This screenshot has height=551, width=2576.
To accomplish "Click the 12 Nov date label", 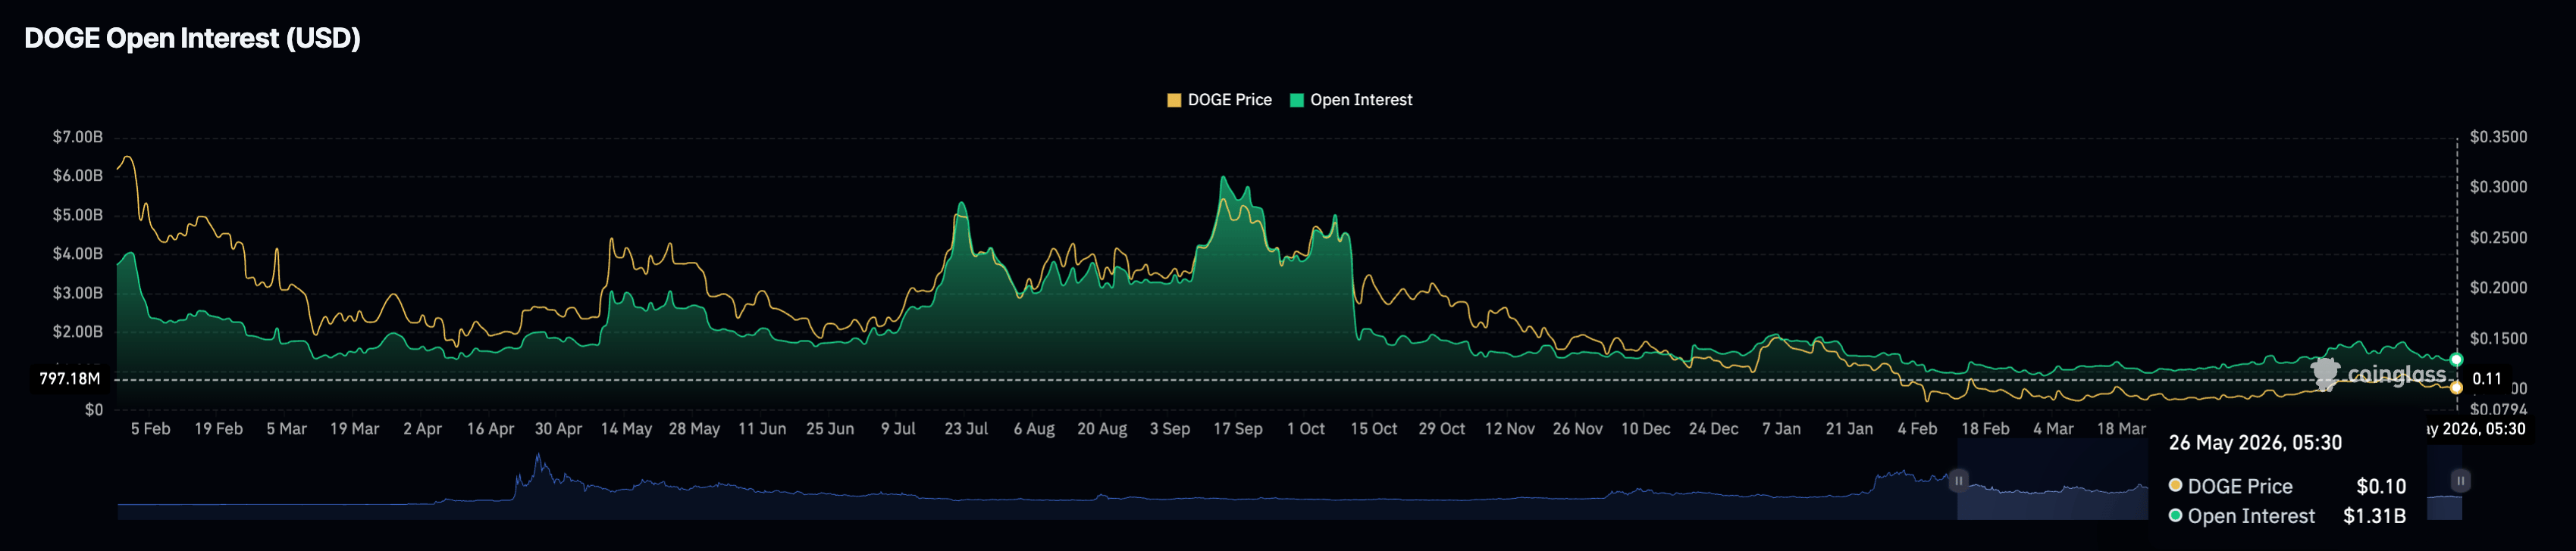I will click(x=1511, y=428).
